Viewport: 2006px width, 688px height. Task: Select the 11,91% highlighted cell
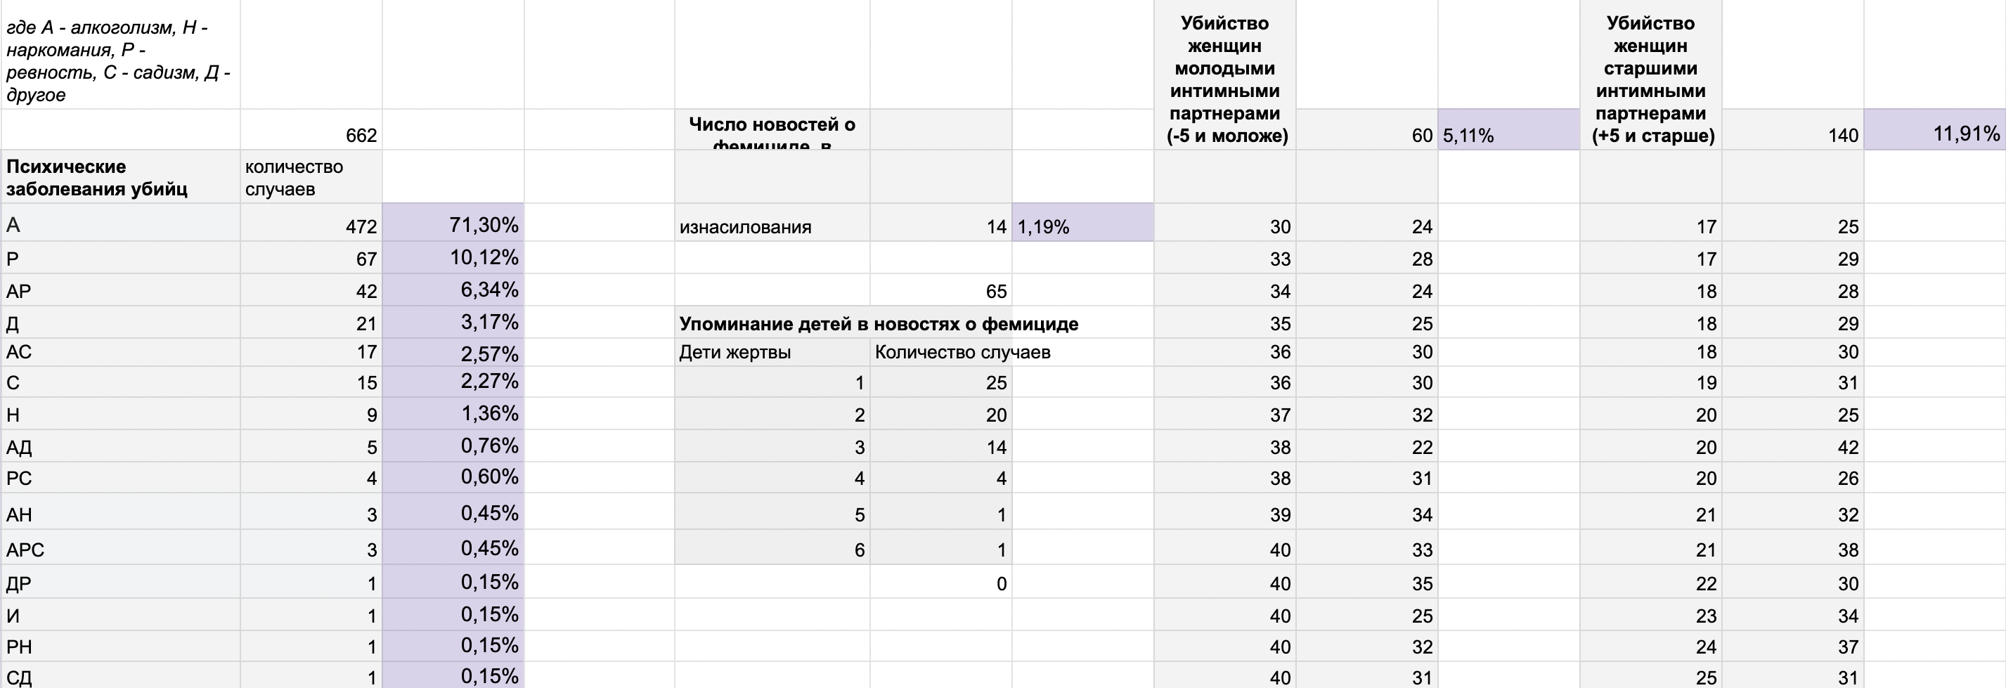[1934, 129]
